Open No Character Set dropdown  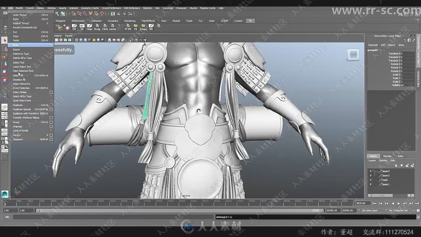[401, 210]
